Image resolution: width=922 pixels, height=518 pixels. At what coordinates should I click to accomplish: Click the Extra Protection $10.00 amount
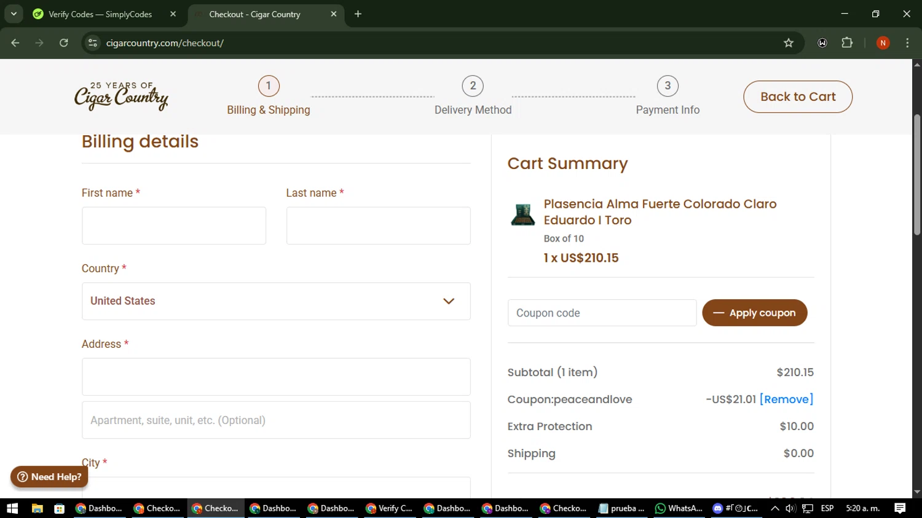coord(797,426)
